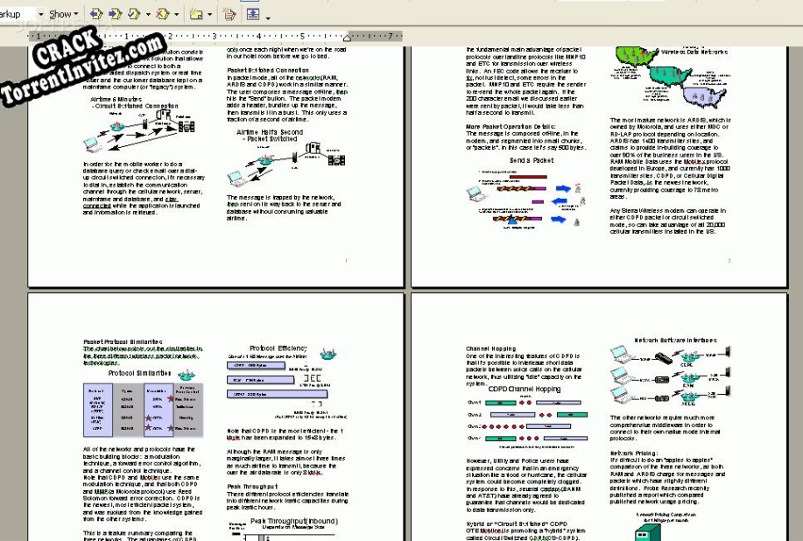Insert a new comment

[195, 14]
